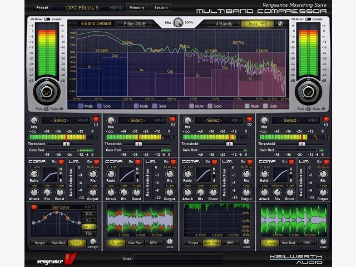Click the power button of band 1
356x267 pixels.
tap(96, 125)
